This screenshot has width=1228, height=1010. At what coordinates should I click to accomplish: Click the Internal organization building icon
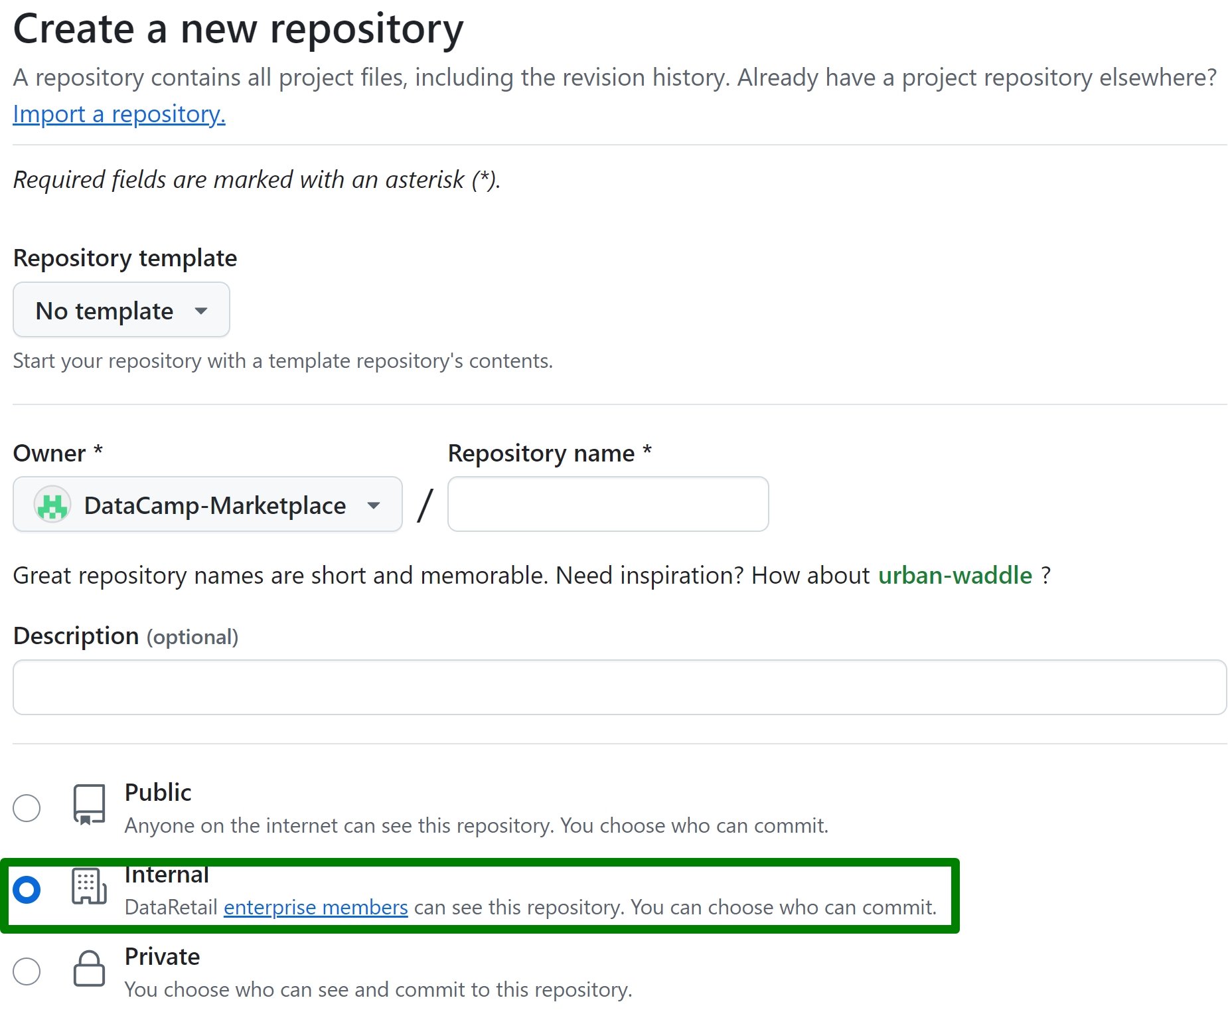[89, 886]
